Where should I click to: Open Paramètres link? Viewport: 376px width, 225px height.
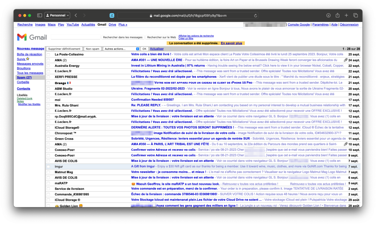(320, 25)
